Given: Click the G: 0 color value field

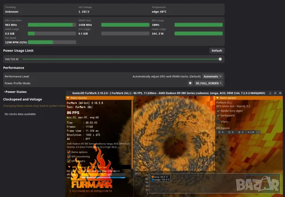Looking at the screenshot, I should click(231, 132).
